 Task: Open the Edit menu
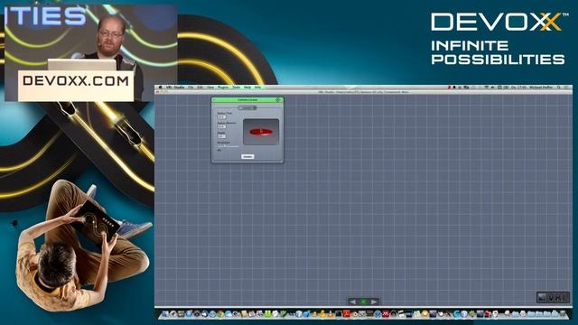tap(200, 88)
